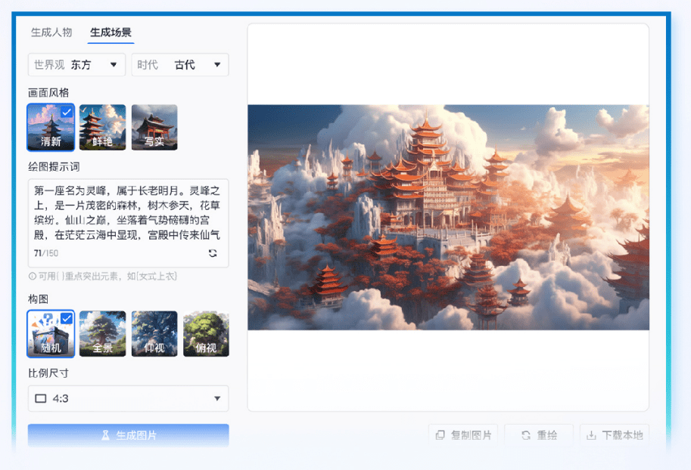Open the 时代 dropdown showing 古代
Viewport: 691px width, 470px height.
(x=180, y=65)
